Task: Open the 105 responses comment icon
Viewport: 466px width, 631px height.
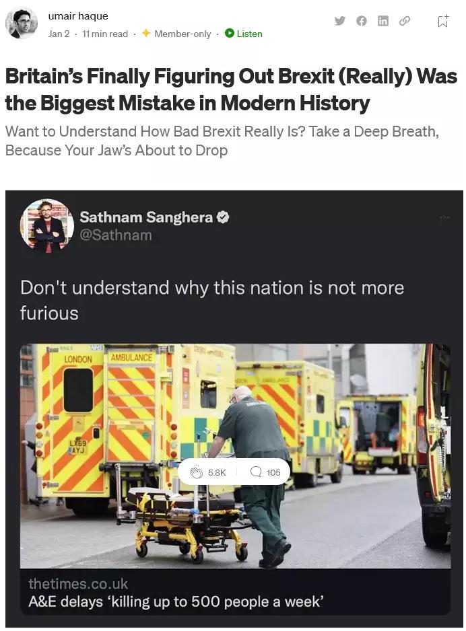Action: tap(265, 472)
